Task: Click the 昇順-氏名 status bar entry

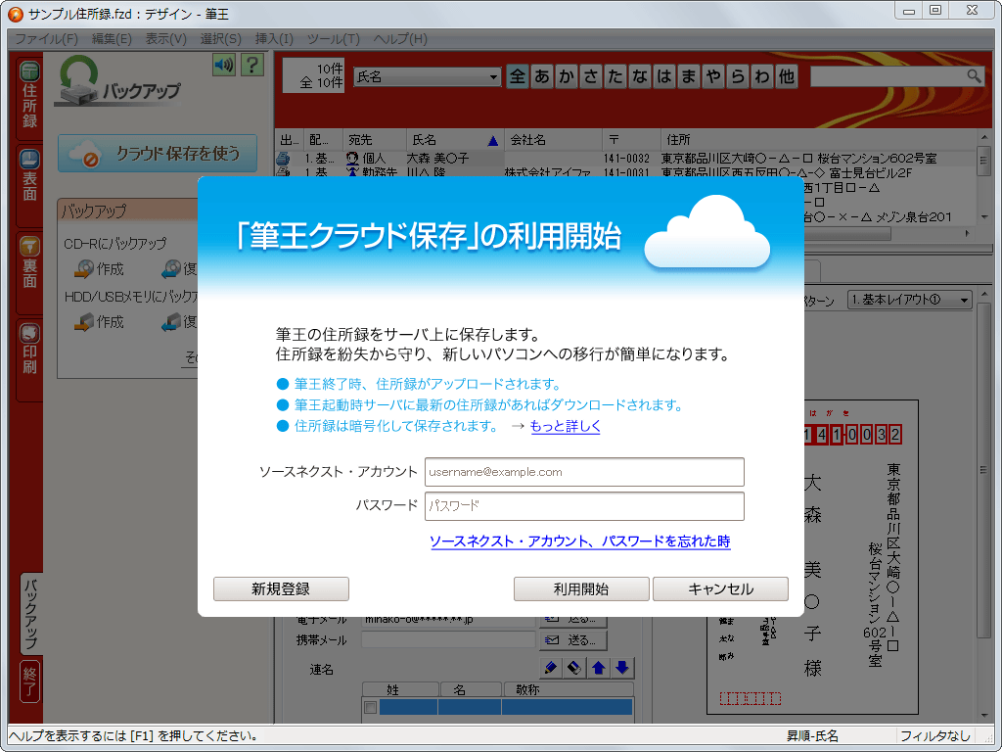Action: click(812, 736)
